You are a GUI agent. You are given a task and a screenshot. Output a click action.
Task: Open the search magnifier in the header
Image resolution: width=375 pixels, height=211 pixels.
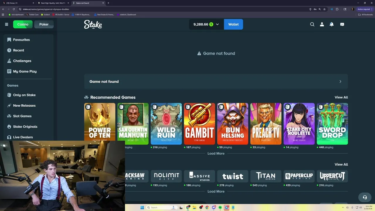click(312, 24)
